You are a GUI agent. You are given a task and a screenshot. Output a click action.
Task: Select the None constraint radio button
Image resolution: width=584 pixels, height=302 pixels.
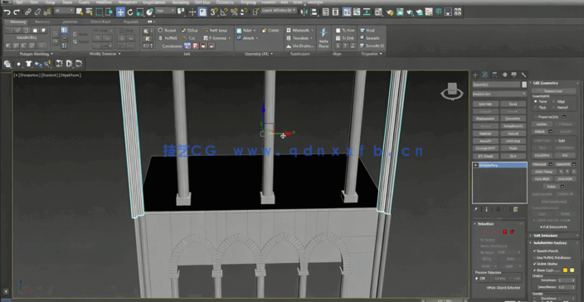click(536, 101)
